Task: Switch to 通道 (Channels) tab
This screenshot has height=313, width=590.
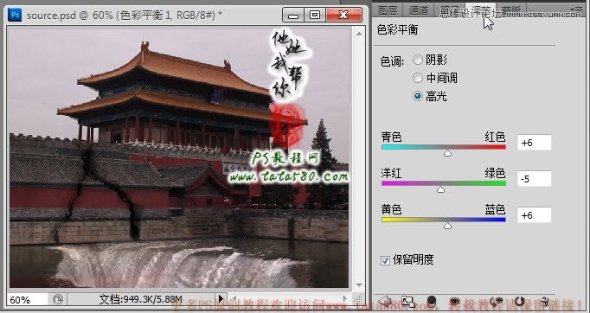Action: (x=418, y=10)
